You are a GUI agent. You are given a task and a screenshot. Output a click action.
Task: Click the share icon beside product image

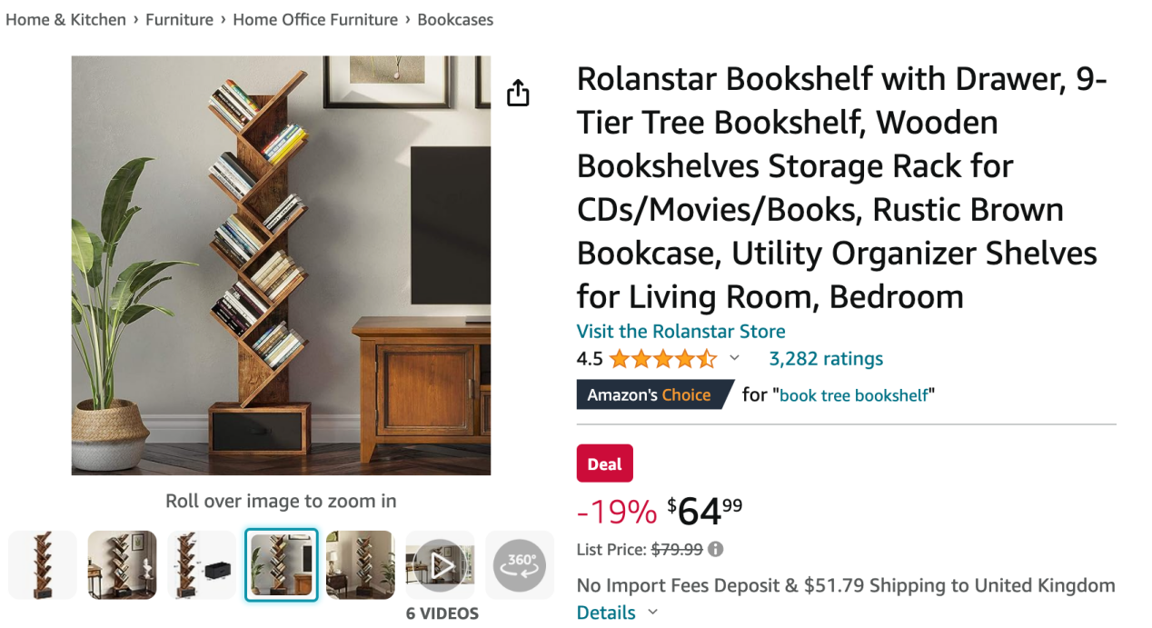coord(518,93)
